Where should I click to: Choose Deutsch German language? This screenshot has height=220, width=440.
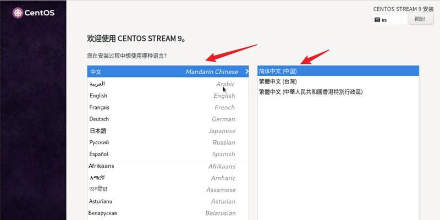click(x=168, y=119)
